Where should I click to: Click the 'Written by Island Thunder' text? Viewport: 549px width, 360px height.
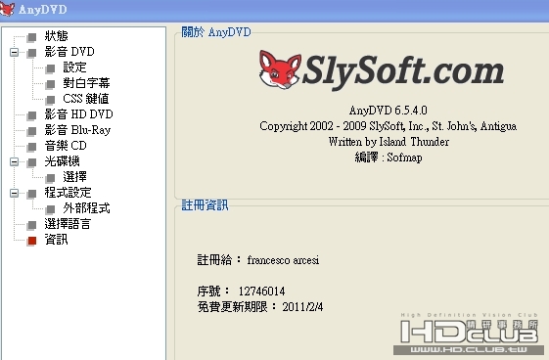(389, 142)
